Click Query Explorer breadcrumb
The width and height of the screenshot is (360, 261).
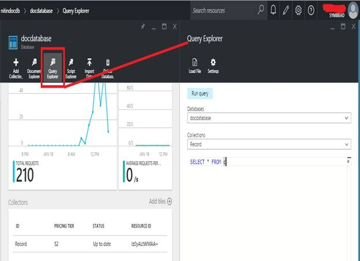(76, 11)
